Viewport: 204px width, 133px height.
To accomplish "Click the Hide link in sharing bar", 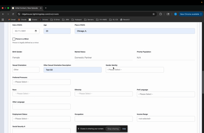I will point(124,129).
